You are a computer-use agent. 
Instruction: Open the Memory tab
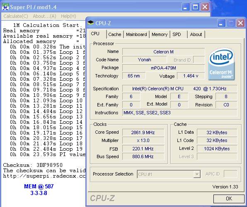[160, 34]
